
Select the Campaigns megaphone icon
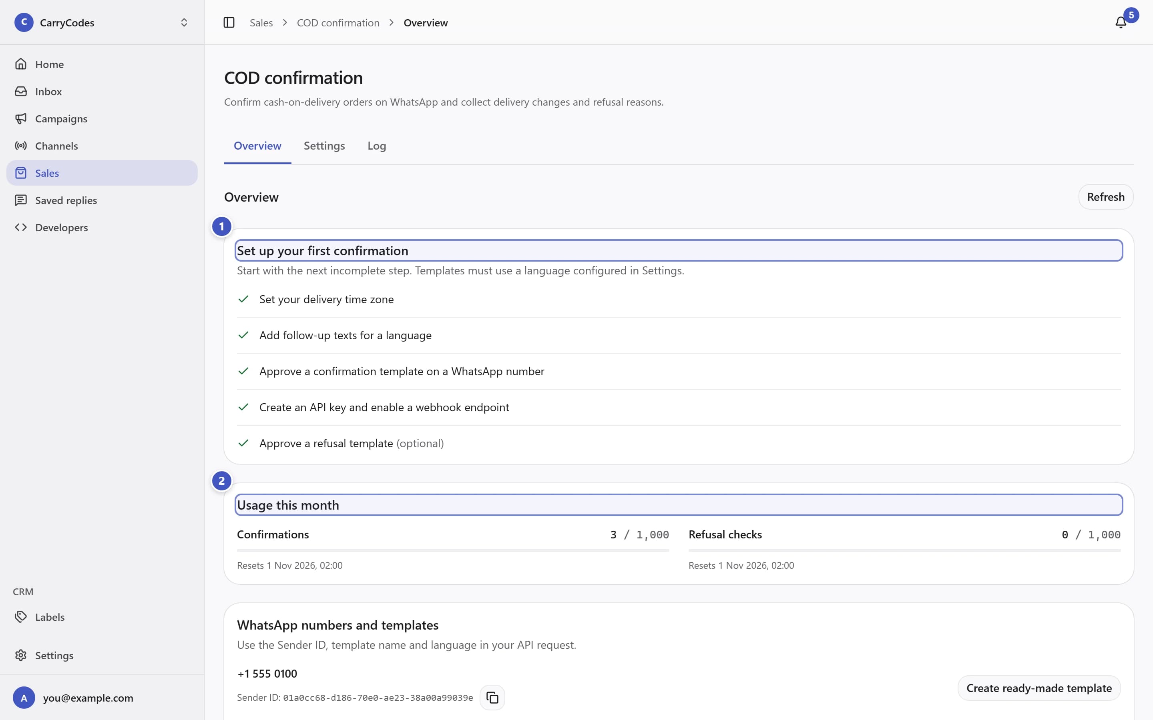tap(20, 118)
